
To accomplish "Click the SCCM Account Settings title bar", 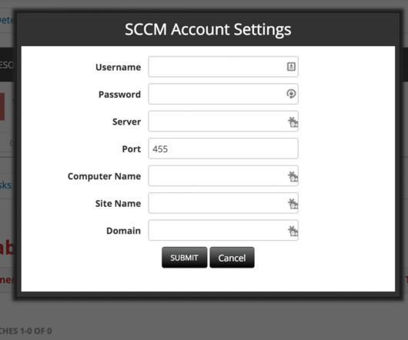I will [x=208, y=29].
